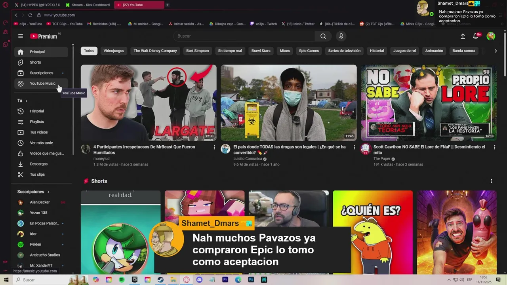
Task: Open a new browser tab
Action: pyautogui.click(x=168, y=5)
